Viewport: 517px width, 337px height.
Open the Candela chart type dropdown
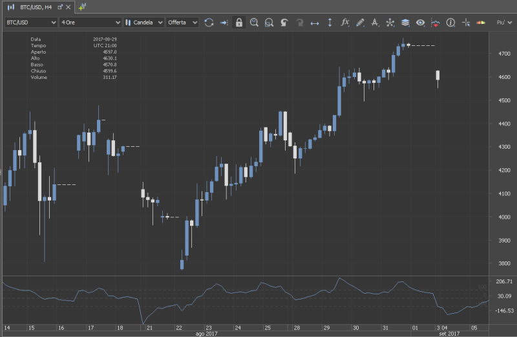pyautogui.click(x=144, y=23)
